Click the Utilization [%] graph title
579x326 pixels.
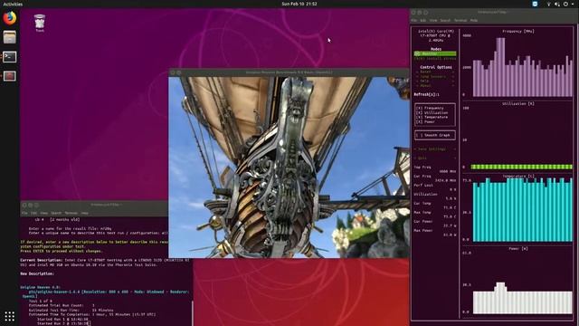pos(518,104)
